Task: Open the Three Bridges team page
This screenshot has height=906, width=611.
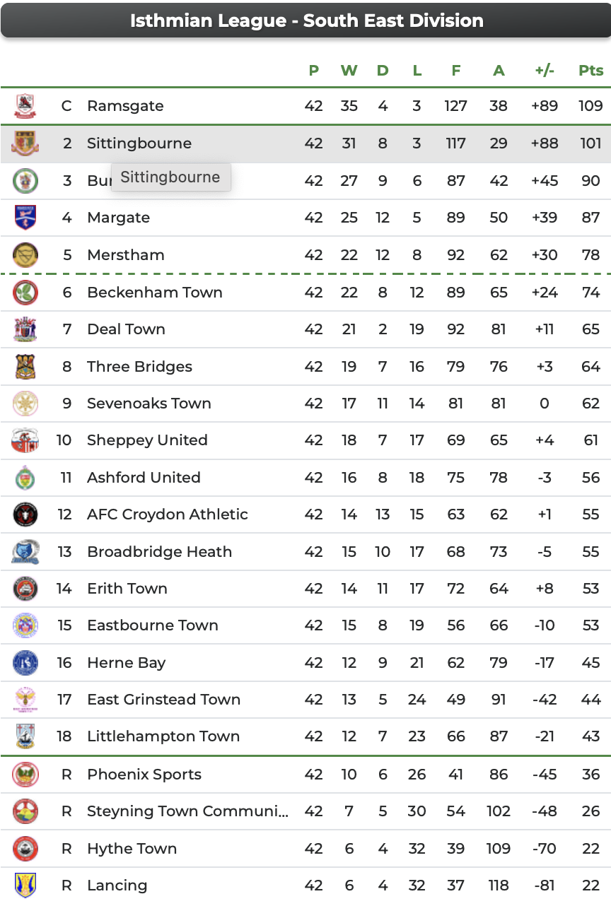Action: (x=139, y=367)
